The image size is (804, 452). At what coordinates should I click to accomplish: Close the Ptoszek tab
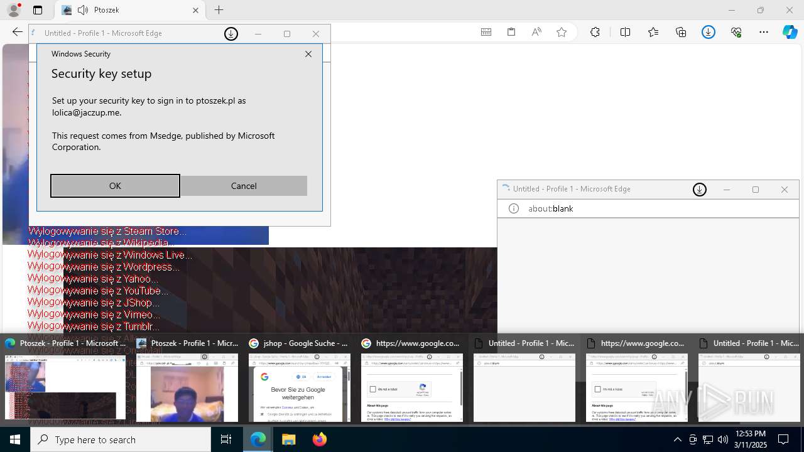[195, 10]
